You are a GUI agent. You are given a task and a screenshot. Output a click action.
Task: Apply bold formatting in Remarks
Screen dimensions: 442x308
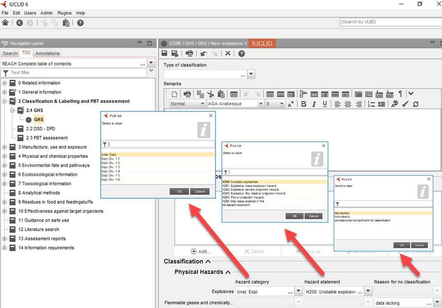303,104
